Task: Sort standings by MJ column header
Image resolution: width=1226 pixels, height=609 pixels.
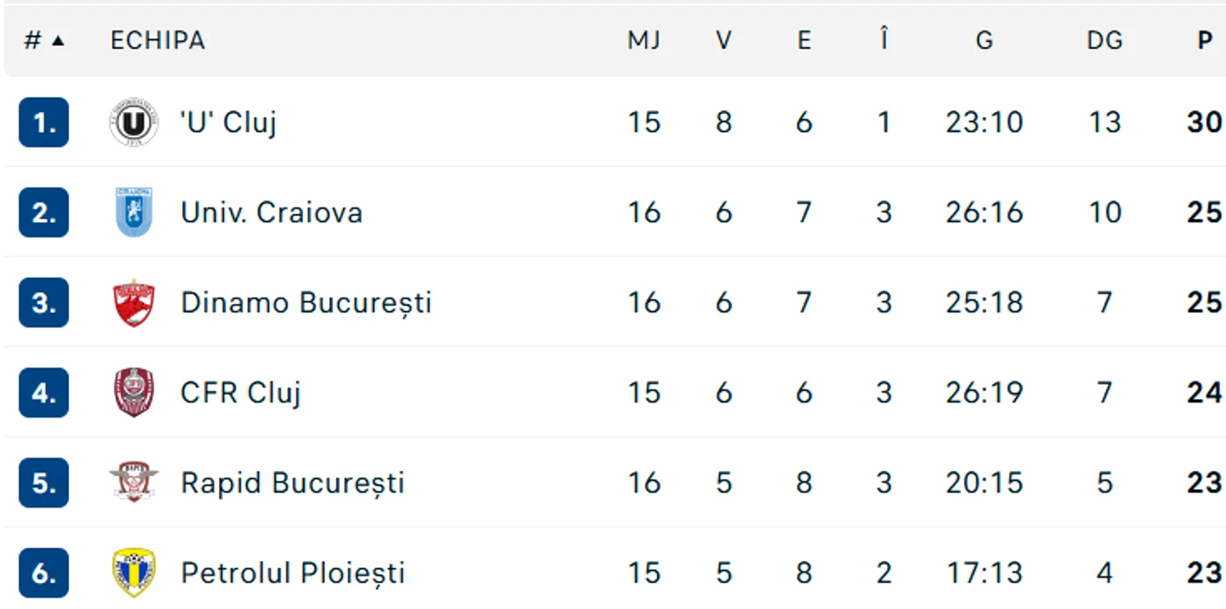Action: (x=644, y=40)
